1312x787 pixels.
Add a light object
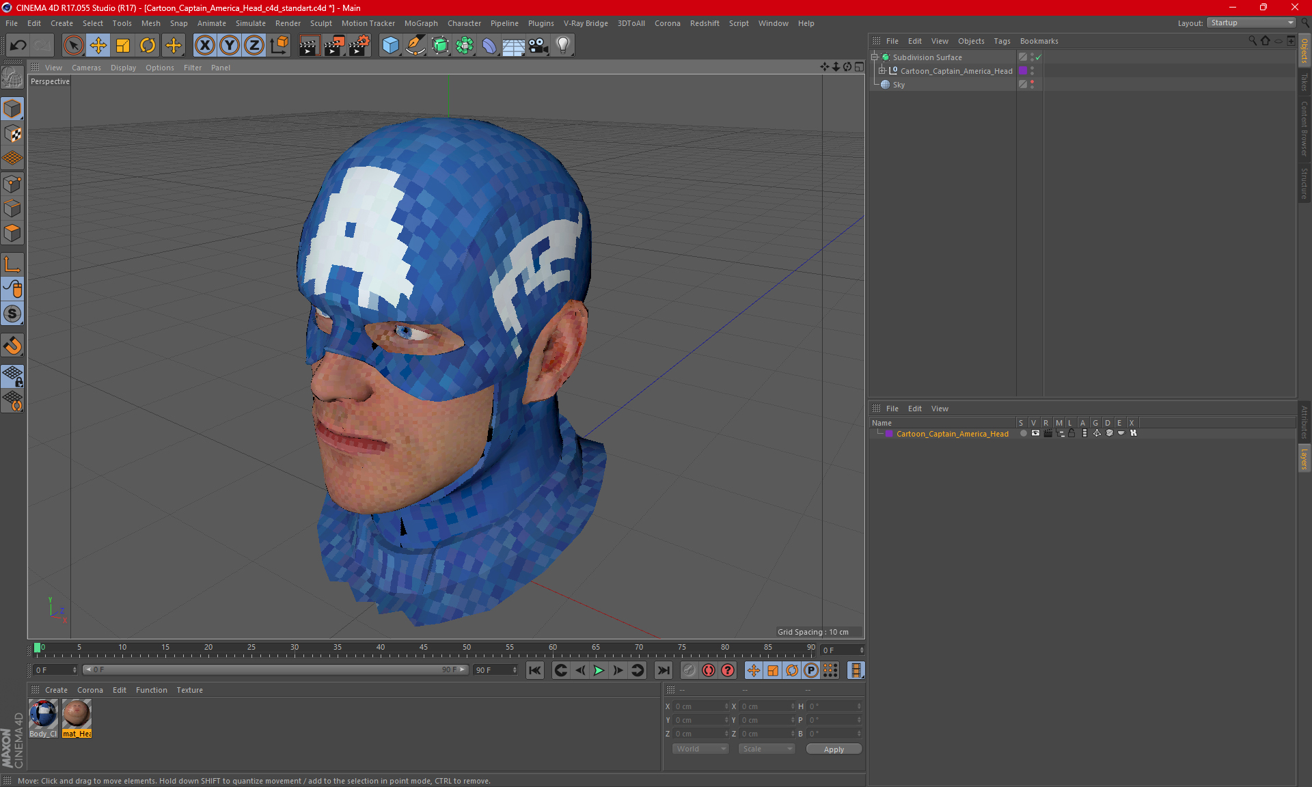click(x=563, y=46)
